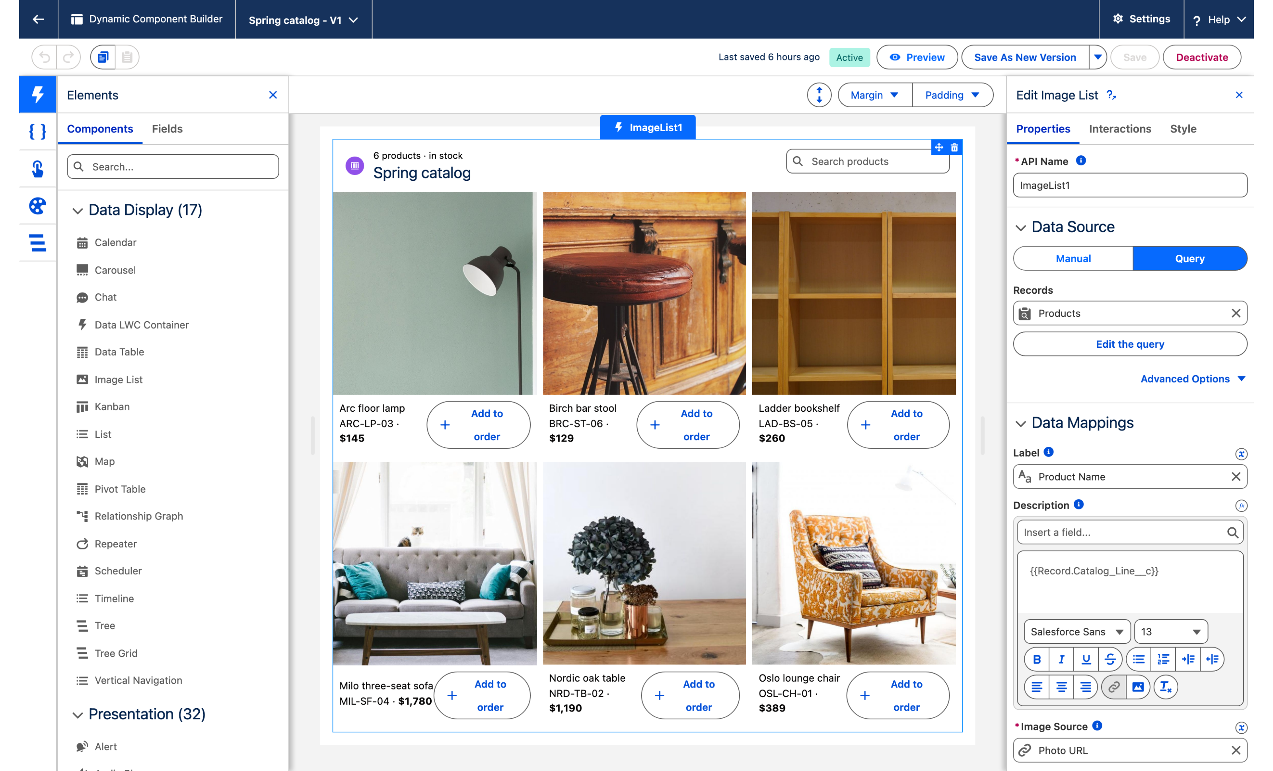Apply bold in Description editor
Image resolution: width=1273 pixels, height=771 pixels.
pos(1036,659)
